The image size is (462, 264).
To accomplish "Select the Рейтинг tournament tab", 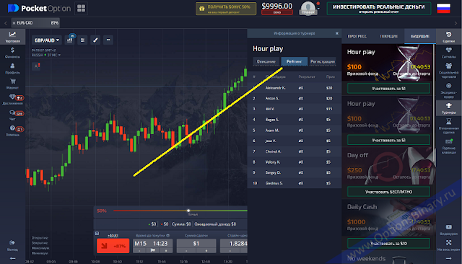I will click(x=294, y=61).
